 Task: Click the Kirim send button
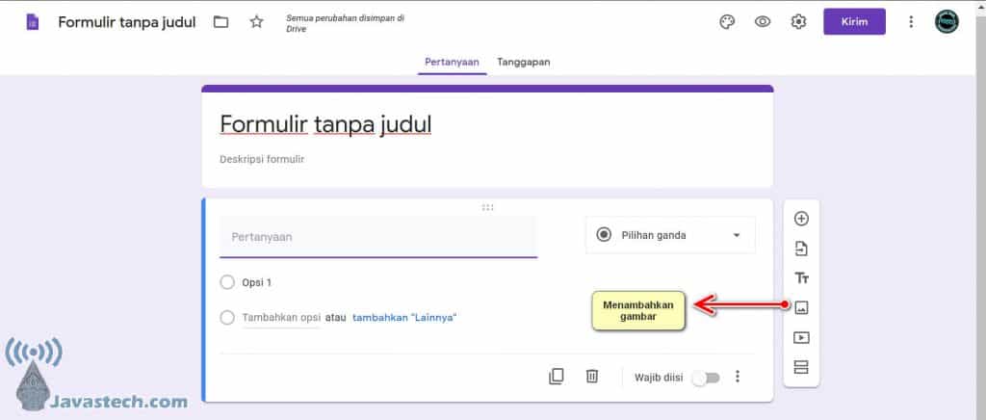tap(855, 22)
